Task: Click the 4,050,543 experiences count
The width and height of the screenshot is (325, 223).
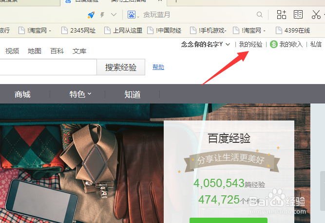Action: coord(219,183)
